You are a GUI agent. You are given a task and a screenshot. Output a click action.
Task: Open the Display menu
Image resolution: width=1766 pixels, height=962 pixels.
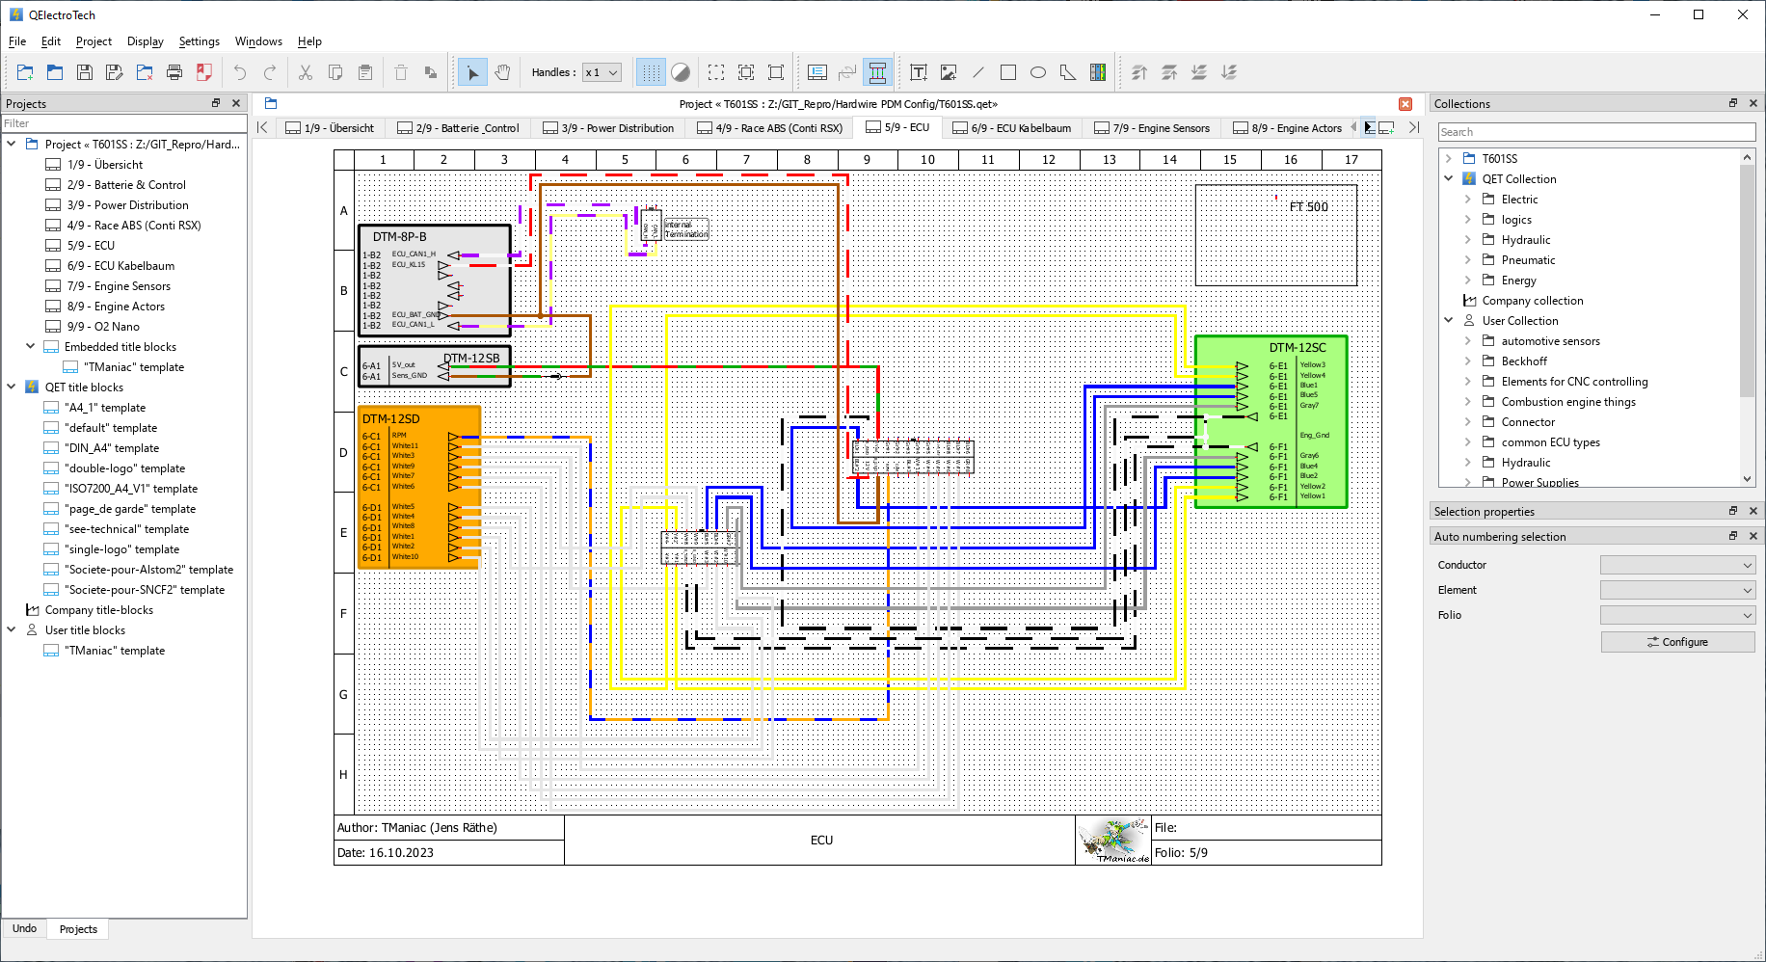click(145, 41)
